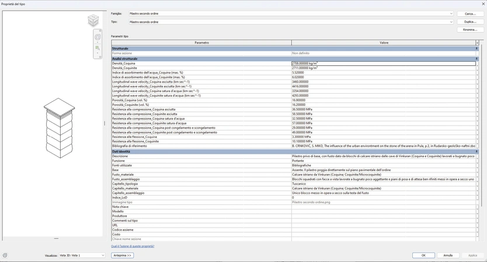This screenshot has height=262, width=487.
Task: Select the 10.100000 MPa flexural value
Action: coord(384,141)
